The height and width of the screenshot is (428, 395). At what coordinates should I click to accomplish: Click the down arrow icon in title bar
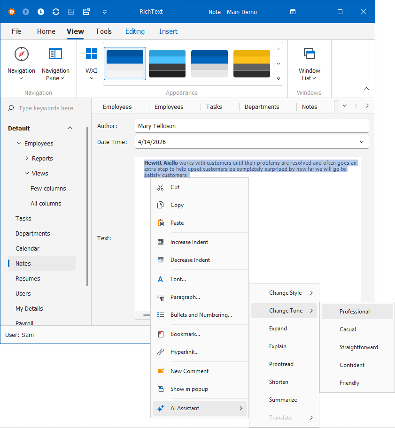point(41,12)
